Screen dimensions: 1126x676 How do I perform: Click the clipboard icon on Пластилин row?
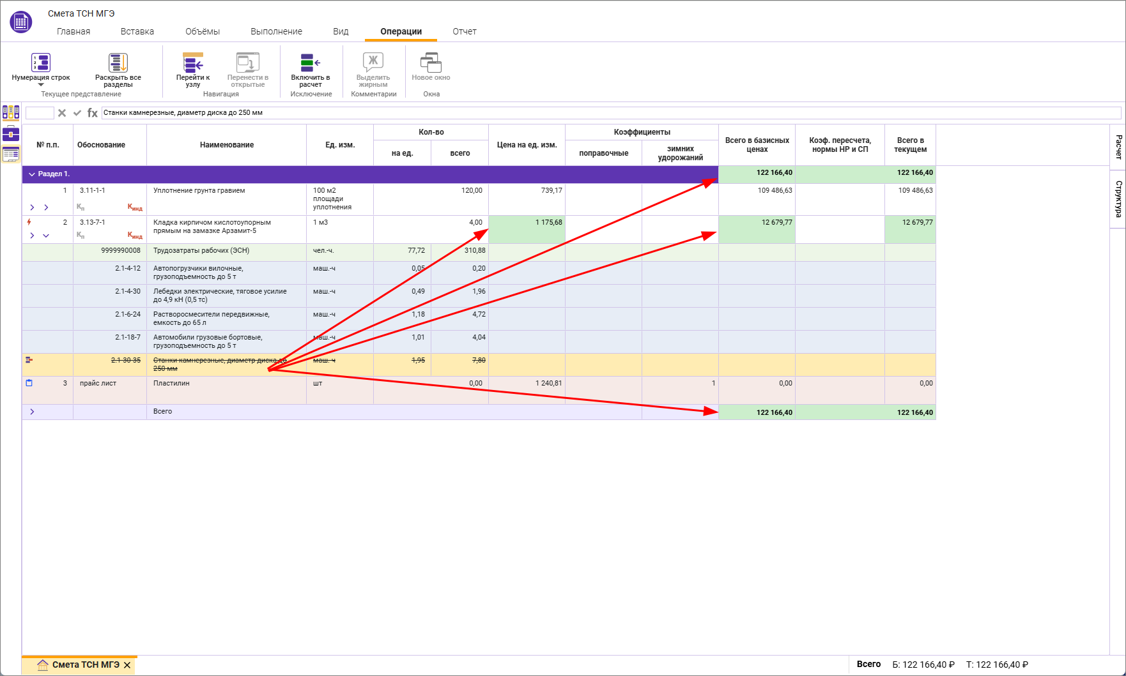tap(29, 383)
